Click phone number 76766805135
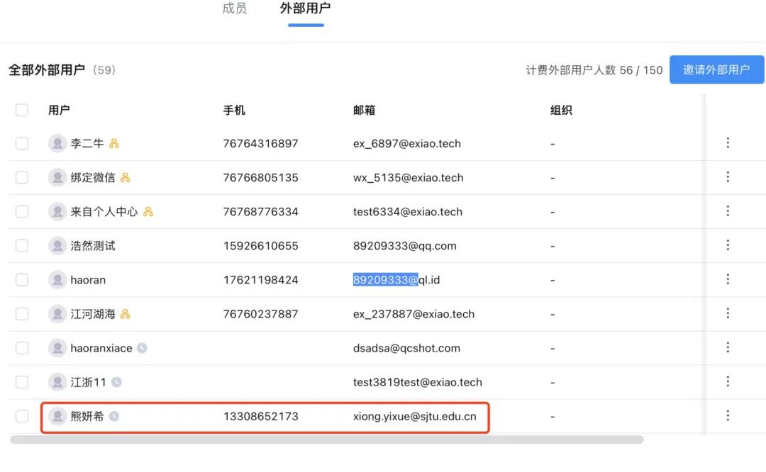 (x=260, y=178)
